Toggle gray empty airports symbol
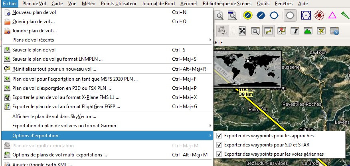Viewport: 350px width, 166px height. pyautogui.click(x=290, y=16)
